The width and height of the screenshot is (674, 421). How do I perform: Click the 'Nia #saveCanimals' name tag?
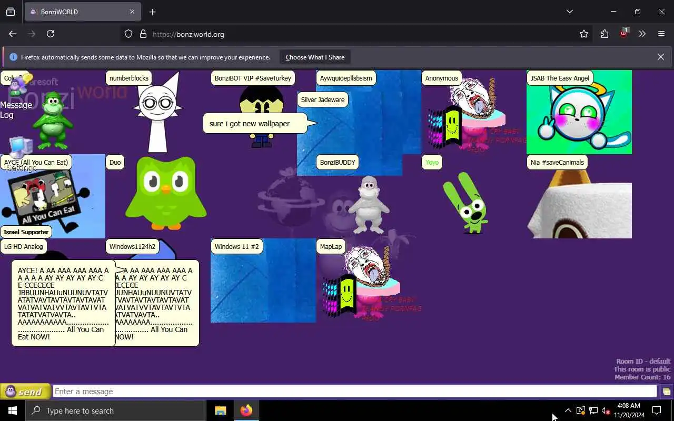pos(557,163)
